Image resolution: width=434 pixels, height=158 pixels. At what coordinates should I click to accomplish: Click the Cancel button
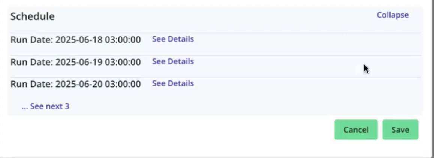pyautogui.click(x=356, y=130)
